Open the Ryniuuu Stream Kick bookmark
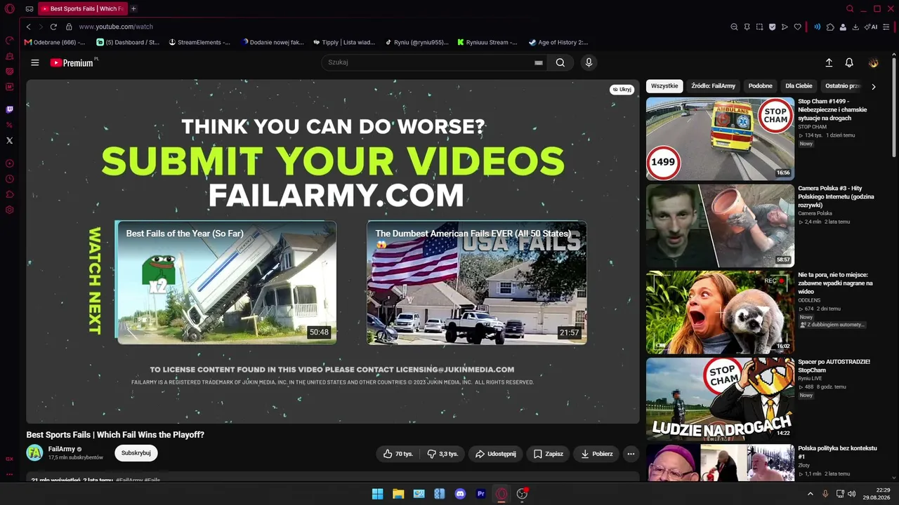The width and height of the screenshot is (899, 505). [487, 42]
